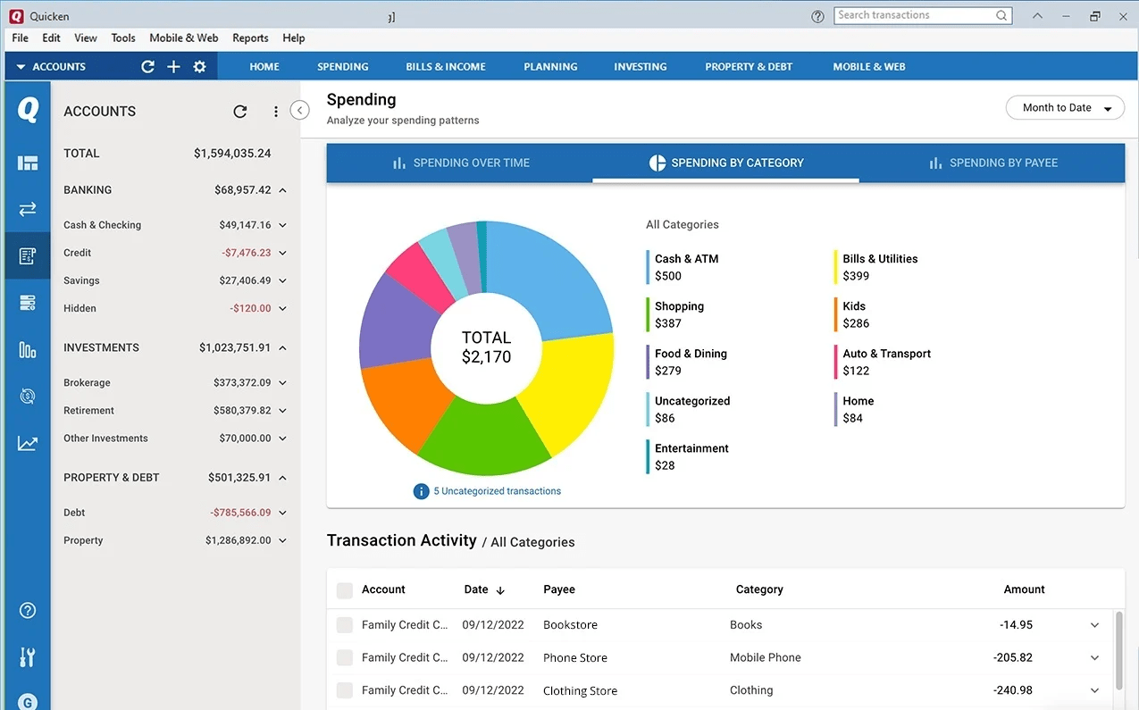This screenshot has width=1139, height=710.
Task: Collapse the Banking accounts section
Action: tap(282, 190)
